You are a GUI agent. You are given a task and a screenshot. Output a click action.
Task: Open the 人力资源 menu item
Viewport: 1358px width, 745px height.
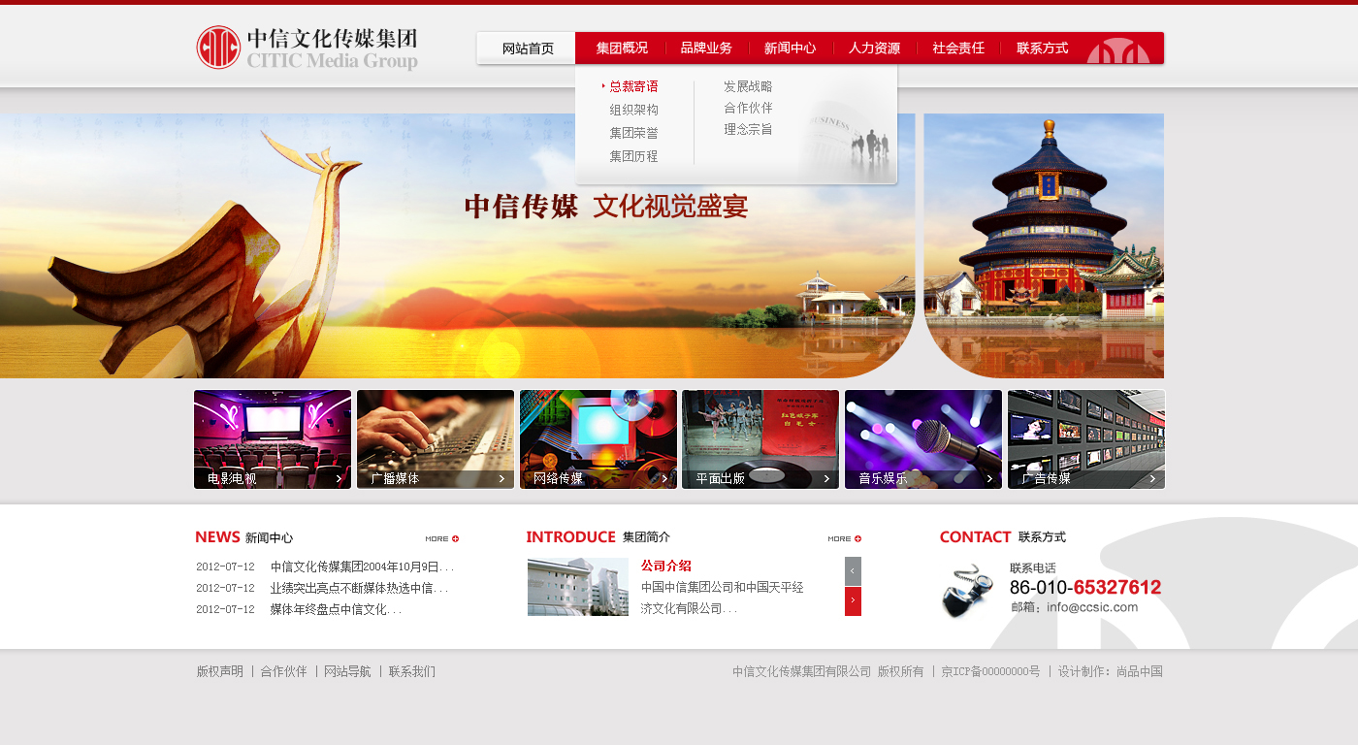pyautogui.click(x=874, y=48)
